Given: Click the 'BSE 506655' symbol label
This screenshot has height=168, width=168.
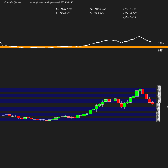Looking at the screenshot, I should [x=66, y=2].
